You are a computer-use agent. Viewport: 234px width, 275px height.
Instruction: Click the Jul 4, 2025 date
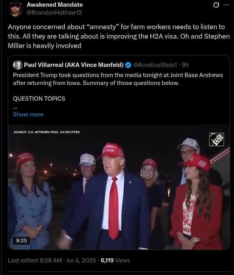pyautogui.click(x=81, y=260)
